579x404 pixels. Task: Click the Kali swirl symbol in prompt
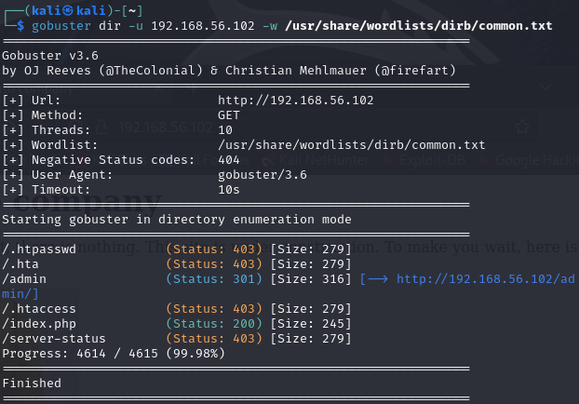click(68, 10)
